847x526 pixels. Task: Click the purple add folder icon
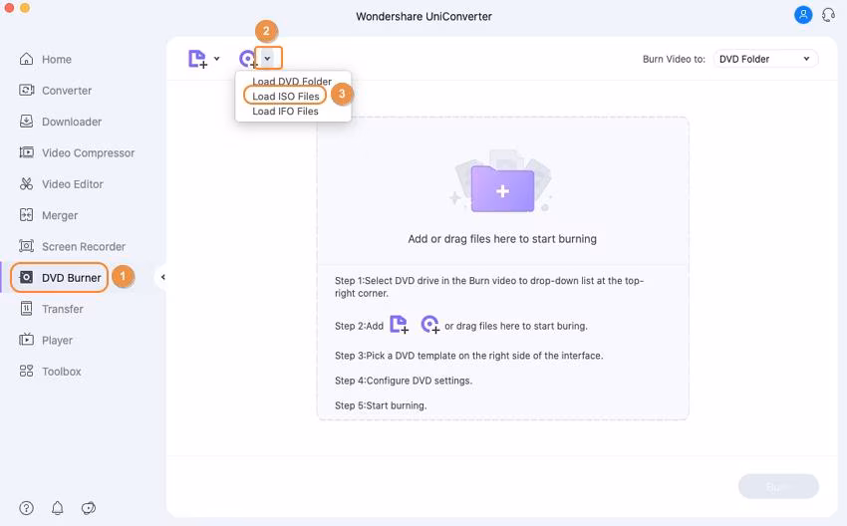tap(502, 189)
